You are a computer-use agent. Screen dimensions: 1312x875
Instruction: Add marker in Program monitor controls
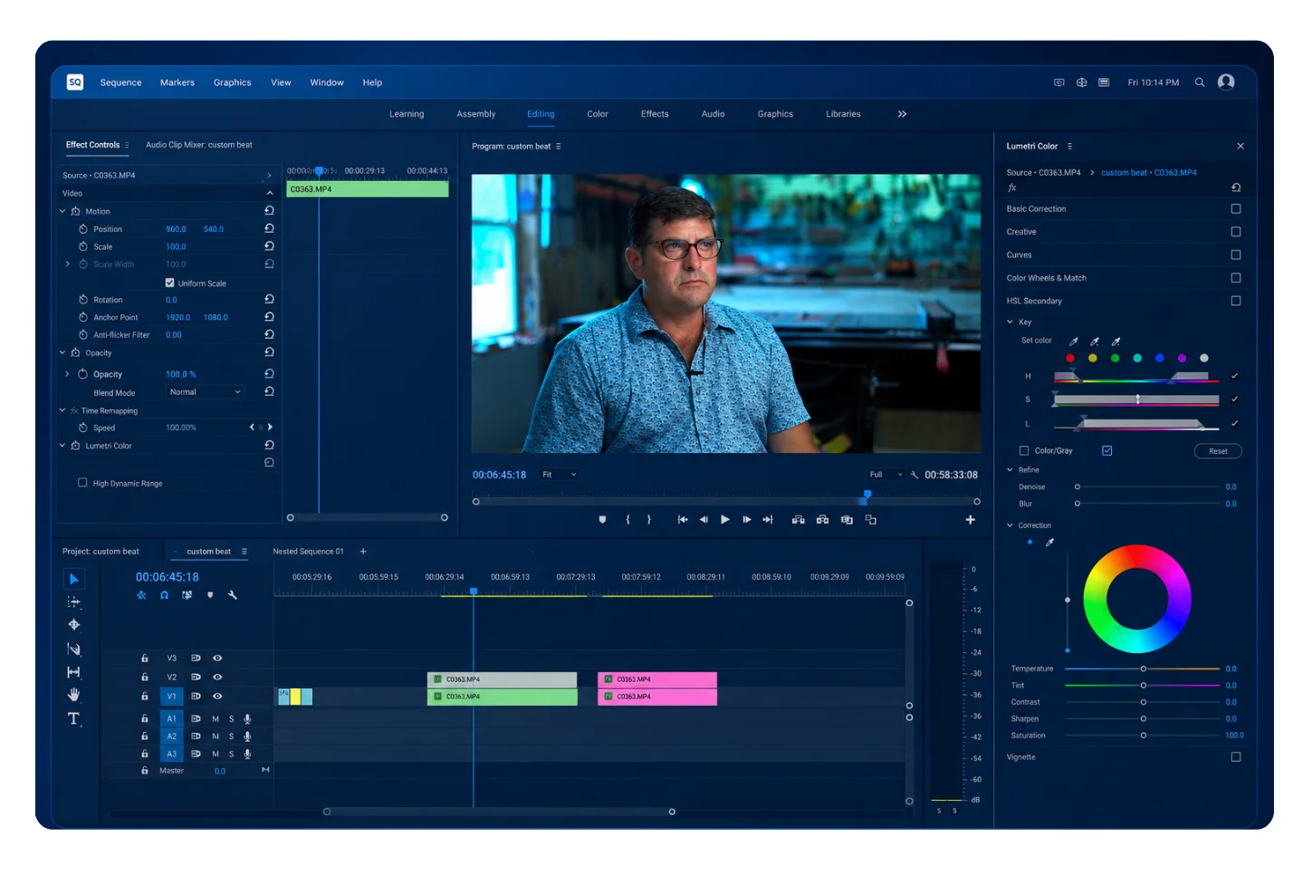click(x=602, y=520)
